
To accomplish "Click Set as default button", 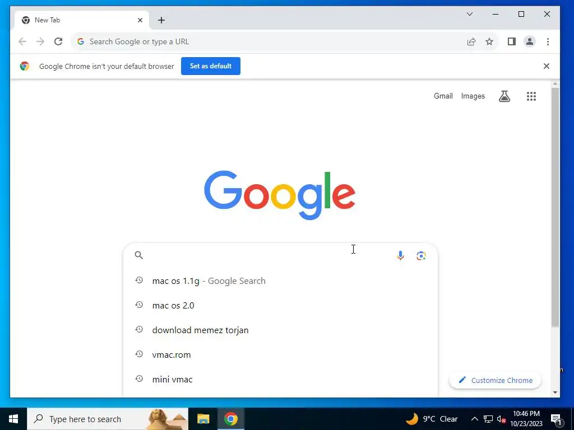I will point(211,66).
